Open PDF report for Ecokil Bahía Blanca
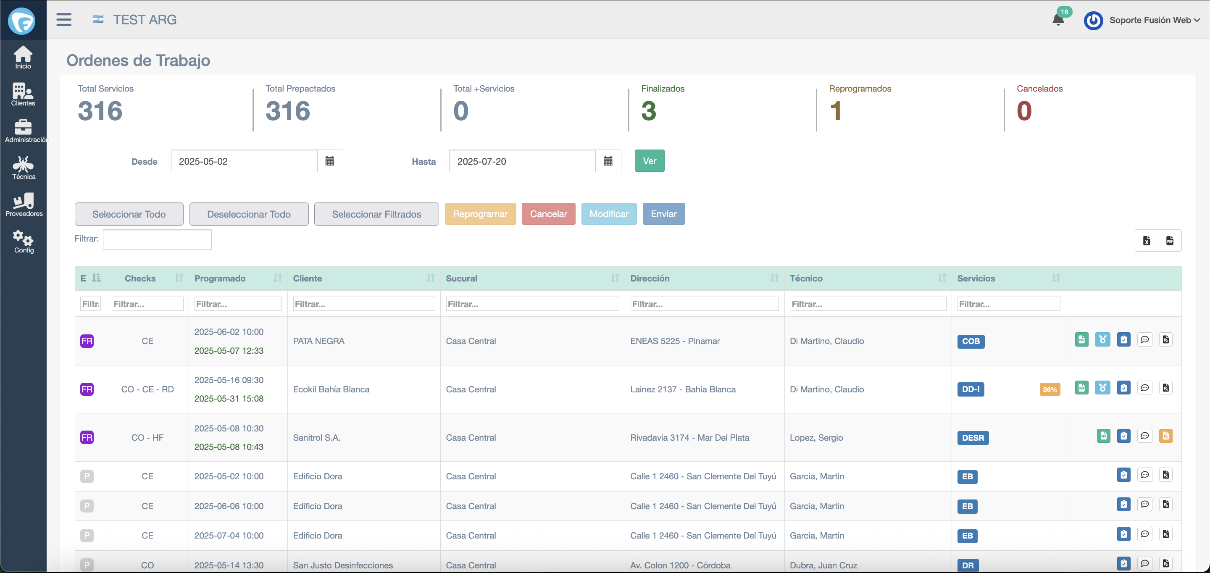This screenshot has width=1210, height=573. point(1081,388)
